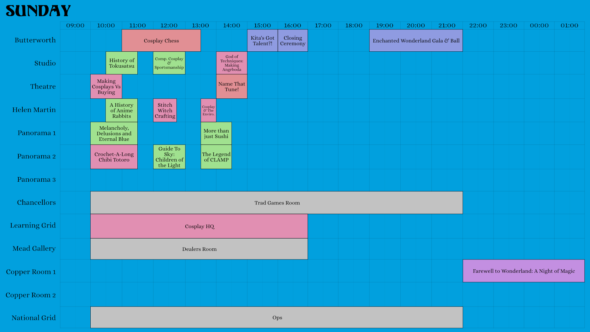The image size is (590, 332).
Task: Open God of Techniques: Making Angrboda
Action: (232, 63)
